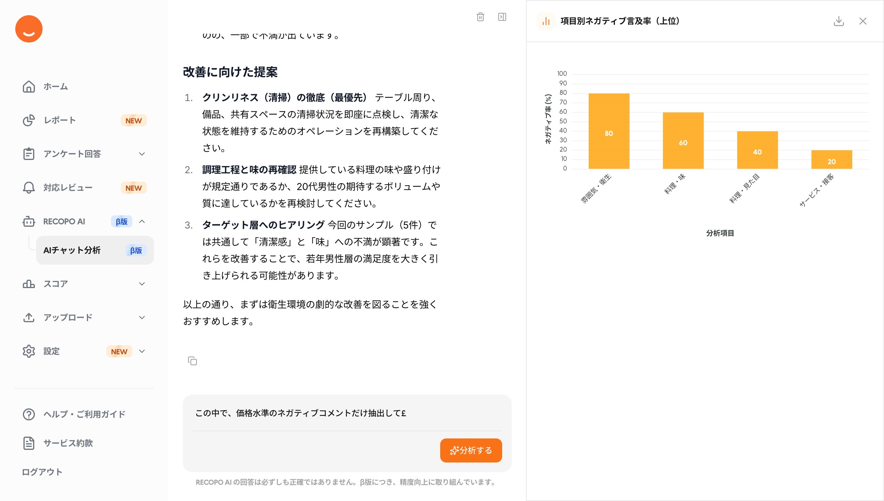Screen dimensions: 884x501
Task: Copy the AI response with copy icon
Action: coord(192,361)
